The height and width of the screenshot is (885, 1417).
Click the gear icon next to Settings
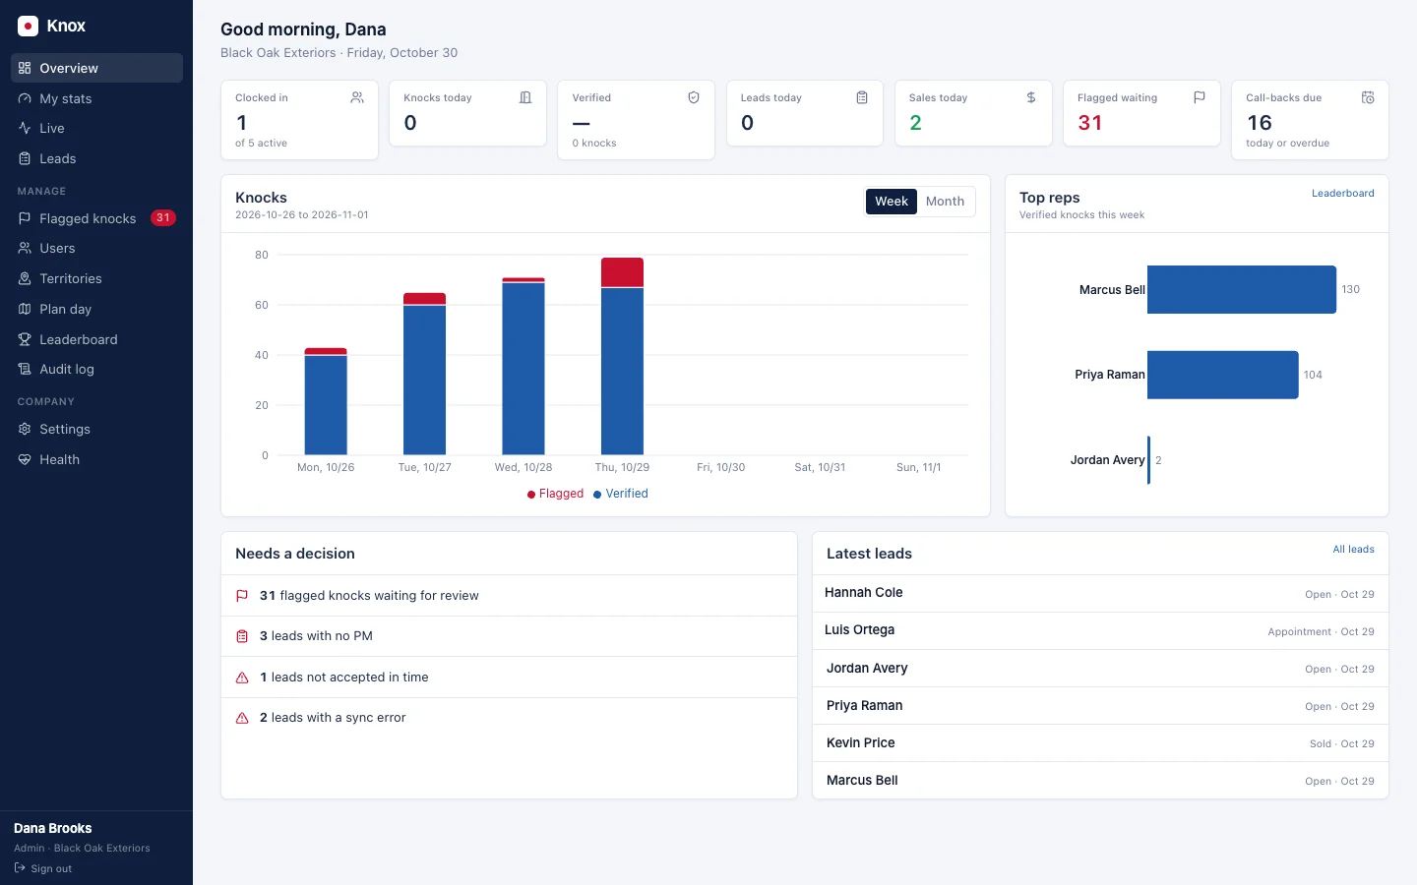pyautogui.click(x=25, y=429)
